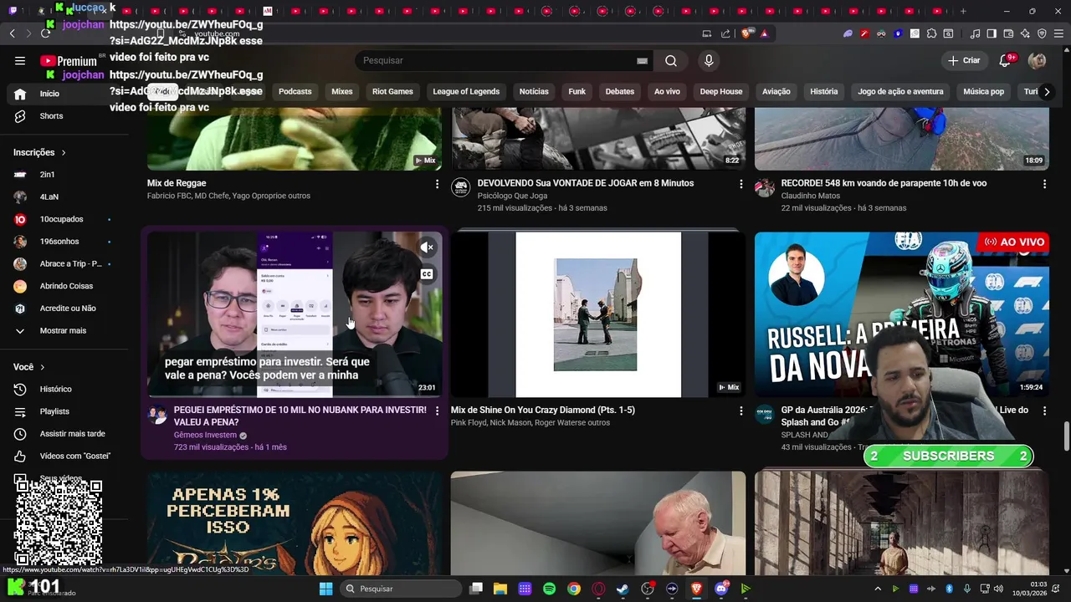Open Brave Wallet icon in toolbar
This screenshot has width=1071, height=602.
pos(1008,33)
